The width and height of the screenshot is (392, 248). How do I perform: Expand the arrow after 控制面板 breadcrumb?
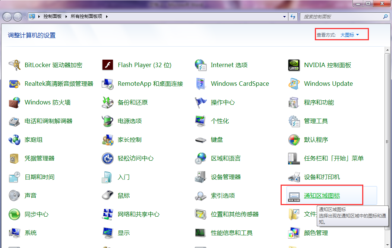[66, 16]
